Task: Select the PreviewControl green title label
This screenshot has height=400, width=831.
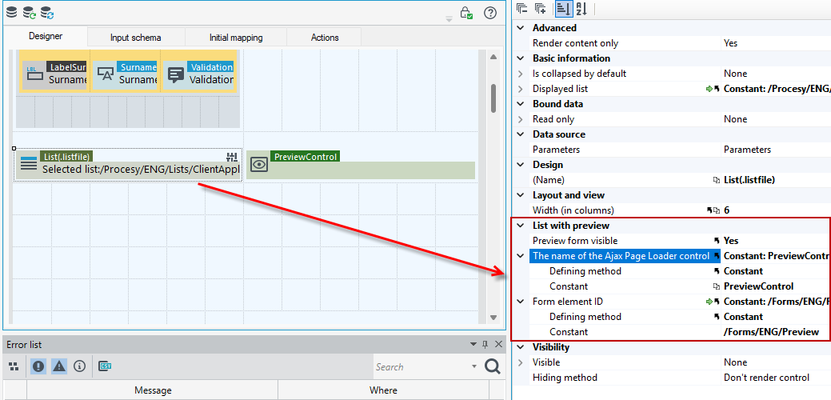Action: (x=306, y=156)
